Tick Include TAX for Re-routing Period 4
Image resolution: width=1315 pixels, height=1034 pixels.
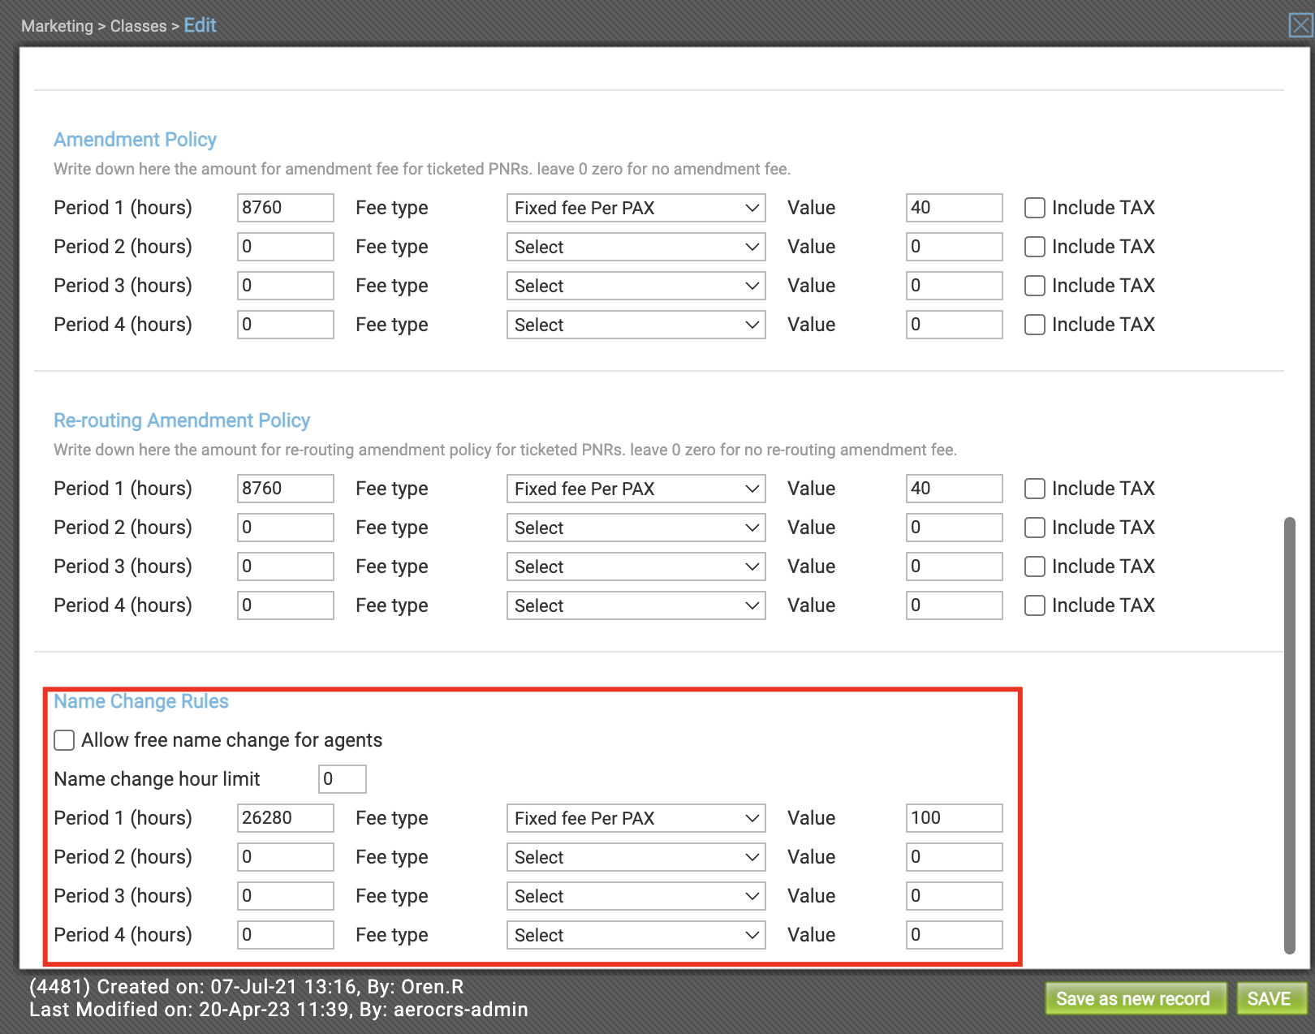click(x=1034, y=605)
